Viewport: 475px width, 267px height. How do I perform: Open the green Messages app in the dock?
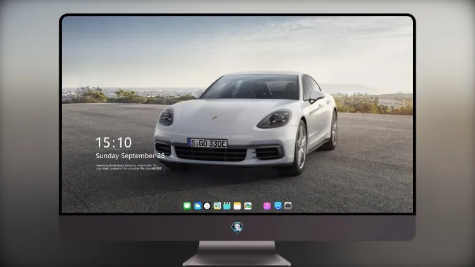click(x=187, y=206)
